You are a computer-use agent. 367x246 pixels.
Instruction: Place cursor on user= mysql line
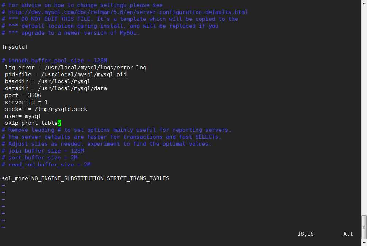coord(23,116)
